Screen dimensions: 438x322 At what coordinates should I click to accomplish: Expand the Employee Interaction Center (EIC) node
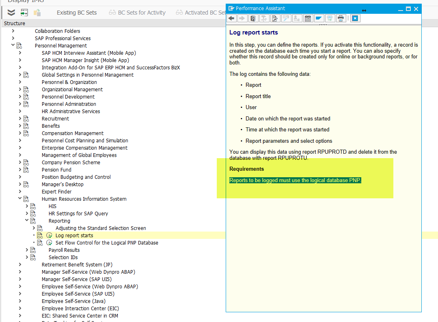point(20,308)
